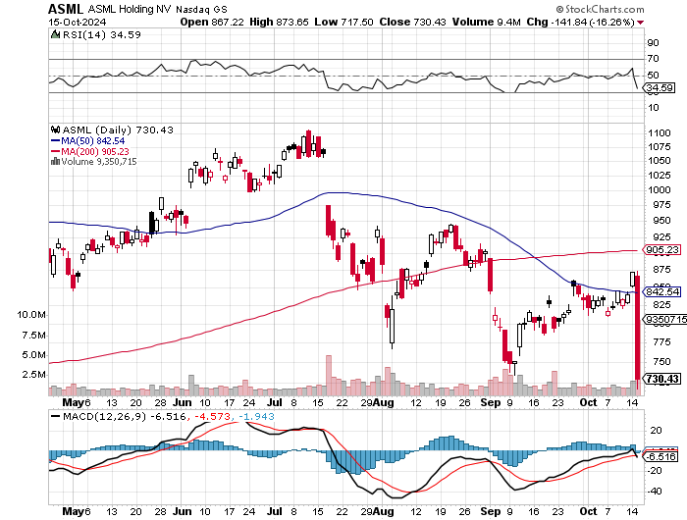Click the candlestick icon beside ASML (Daily)
The width and height of the screenshot is (687, 520).
pos(55,130)
